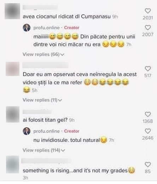
Task: Like the 'something is rising' comment
Action: (148, 164)
